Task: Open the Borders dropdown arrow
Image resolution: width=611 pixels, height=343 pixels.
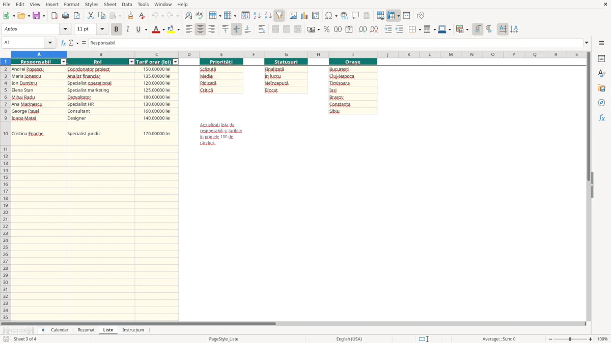Action: 420,29
